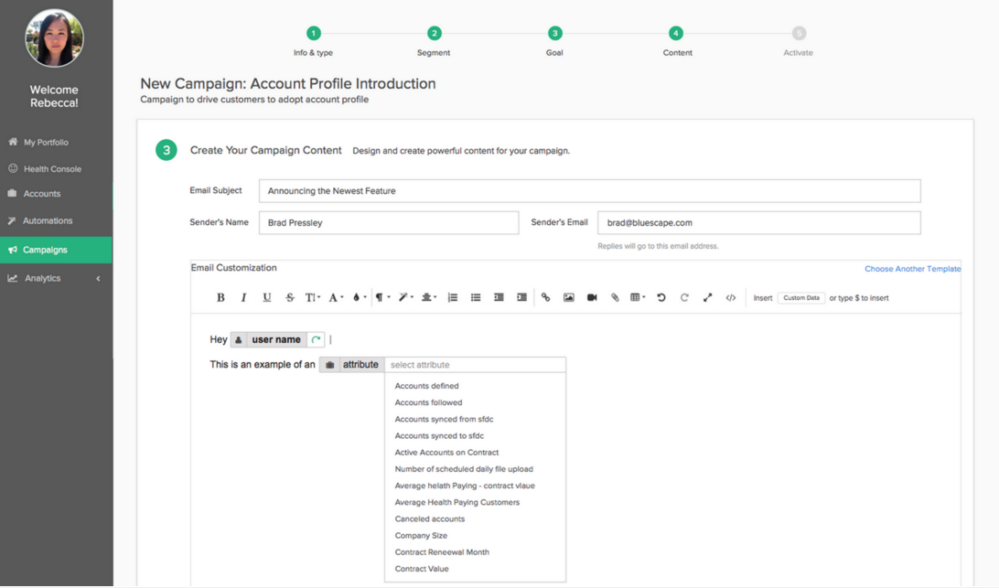Select Campaigns in sidebar
The width and height of the screenshot is (999, 588).
click(56, 250)
